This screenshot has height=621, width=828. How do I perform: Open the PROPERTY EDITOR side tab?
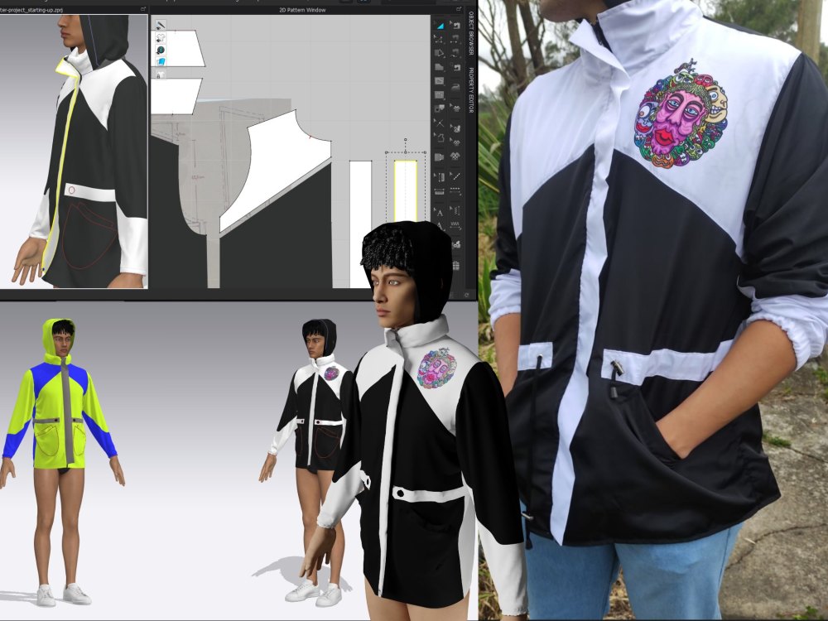(471, 89)
